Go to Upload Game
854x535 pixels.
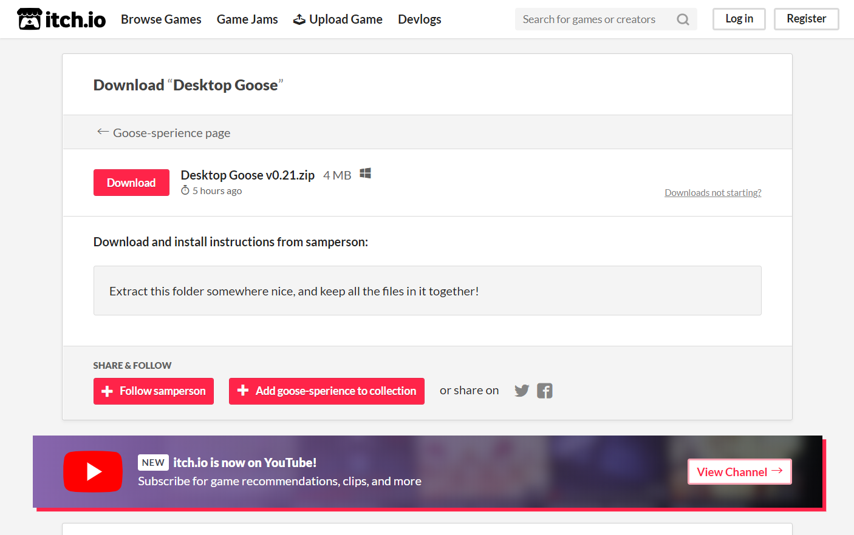(338, 19)
